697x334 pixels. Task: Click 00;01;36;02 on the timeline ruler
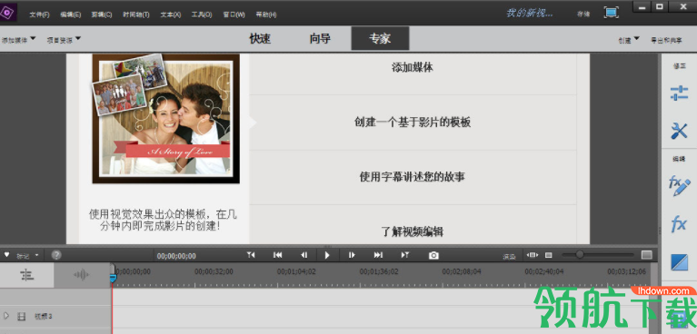click(x=379, y=271)
